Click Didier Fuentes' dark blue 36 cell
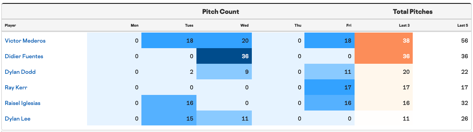The height and width of the screenshot is (132, 473). pyautogui.click(x=224, y=56)
